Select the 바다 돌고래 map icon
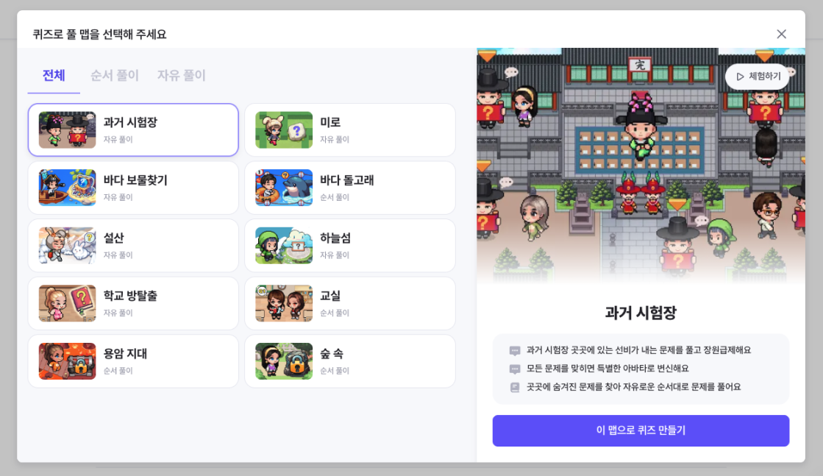Viewport: 823px width, 476px height. tap(284, 188)
